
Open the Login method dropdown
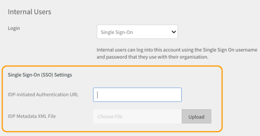pyautogui.click(x=137, y=32)
